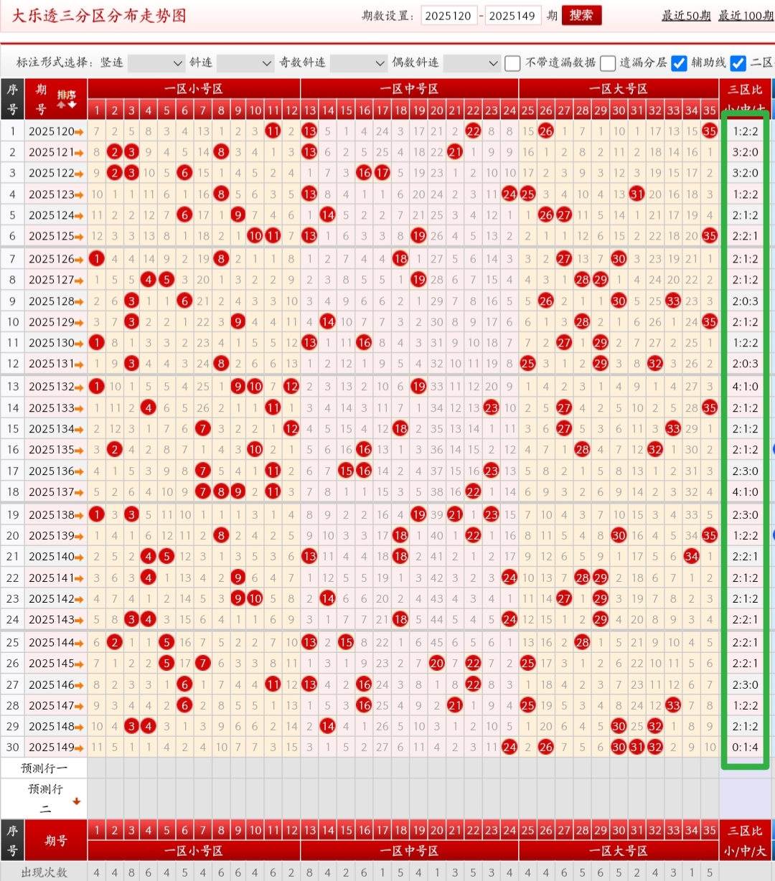Click ratio 0:1:4 in row 2025149
The height and width of the screenshot is (881, 775).
(746, 748)
